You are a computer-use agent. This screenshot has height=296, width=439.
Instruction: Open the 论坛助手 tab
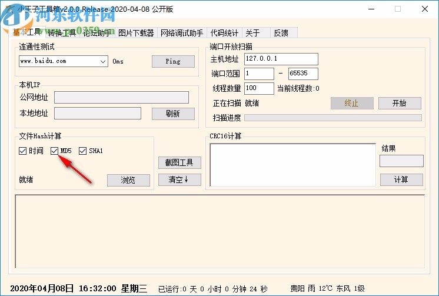coord(98,33)
